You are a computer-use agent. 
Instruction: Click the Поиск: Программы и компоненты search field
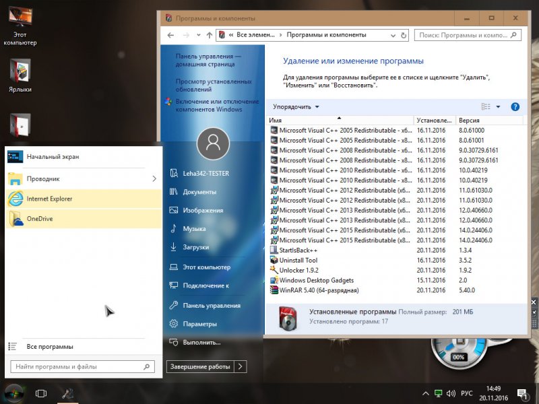[468, 35]
